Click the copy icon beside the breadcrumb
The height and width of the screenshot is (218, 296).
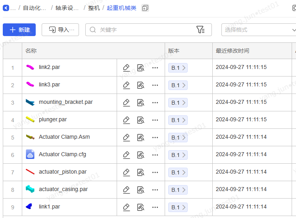(145, 8)
